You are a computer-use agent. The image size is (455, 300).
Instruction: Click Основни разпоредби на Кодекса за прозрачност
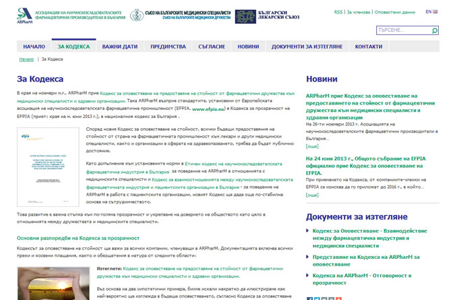(x=78, y=238)
